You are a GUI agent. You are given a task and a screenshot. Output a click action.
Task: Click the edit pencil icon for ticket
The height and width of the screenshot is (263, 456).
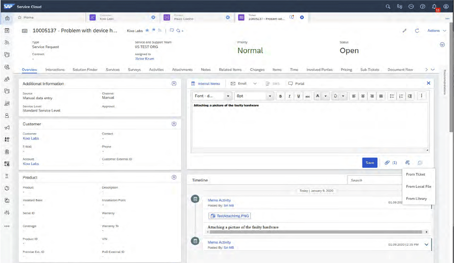coord(404,31)
